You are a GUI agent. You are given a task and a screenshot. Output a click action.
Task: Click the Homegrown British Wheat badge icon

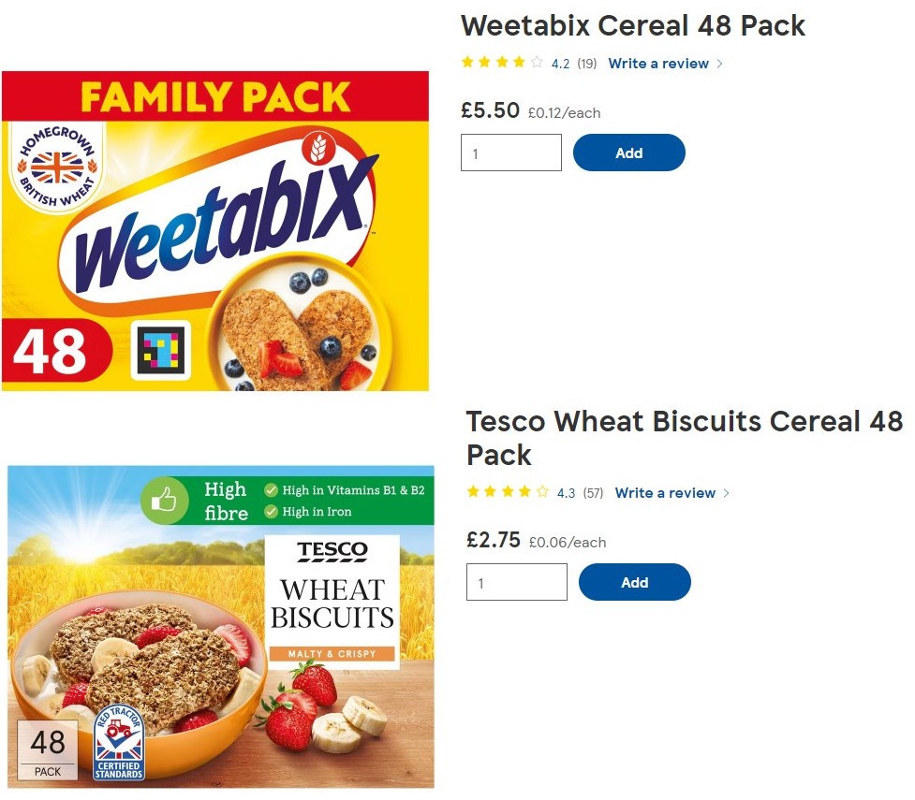pos(57,167)
